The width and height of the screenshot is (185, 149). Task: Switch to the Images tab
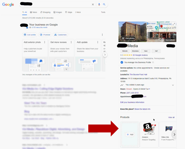click(x=58, y=12)
